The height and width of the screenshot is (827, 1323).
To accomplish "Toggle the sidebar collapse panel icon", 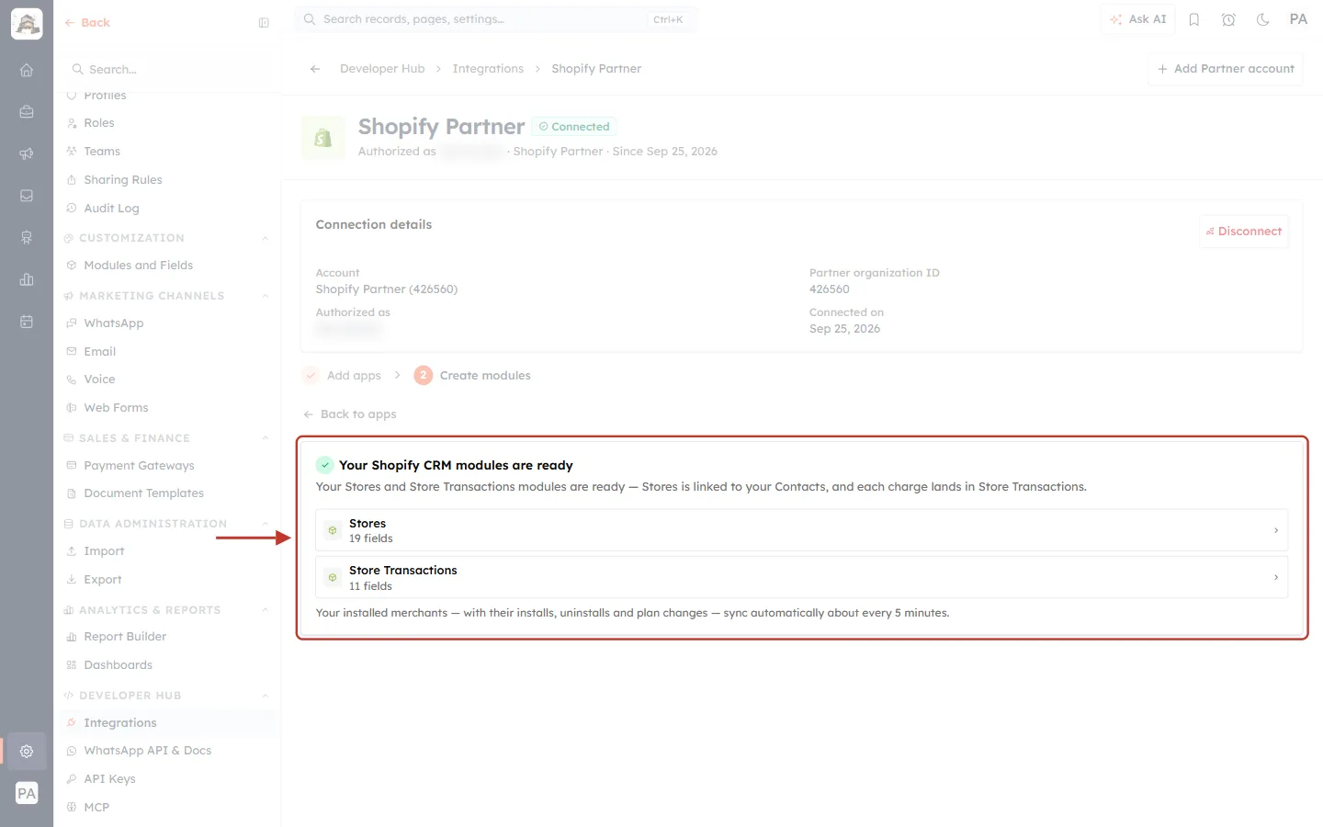I will (x=264, y=23).
